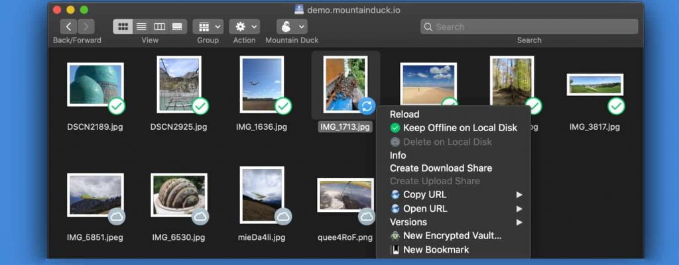Screen dimensions: 679x265
Task: Switch to gallery view
Action: point(177,26)
